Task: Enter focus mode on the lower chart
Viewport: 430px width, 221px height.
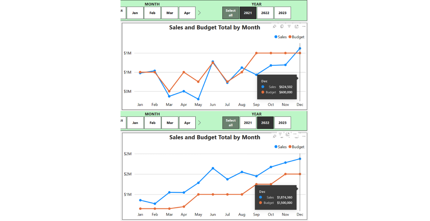Action: 288,134
